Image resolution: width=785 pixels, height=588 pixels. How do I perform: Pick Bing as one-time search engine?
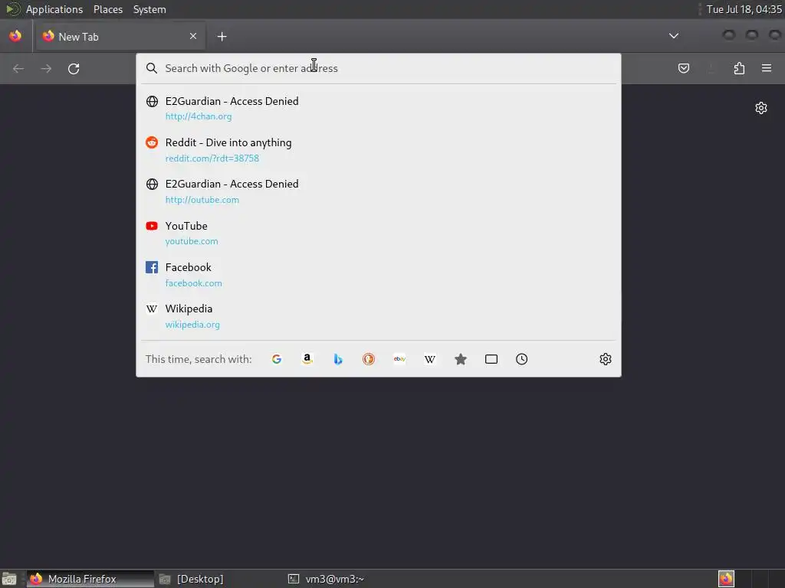point(338,359)
